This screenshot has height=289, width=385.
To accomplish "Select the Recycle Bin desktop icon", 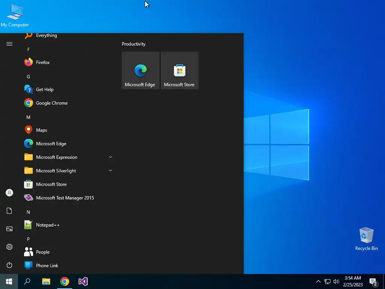I will [x=366, y=239].
